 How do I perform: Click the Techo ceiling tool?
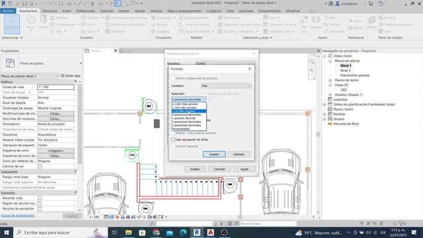[89, 24]
